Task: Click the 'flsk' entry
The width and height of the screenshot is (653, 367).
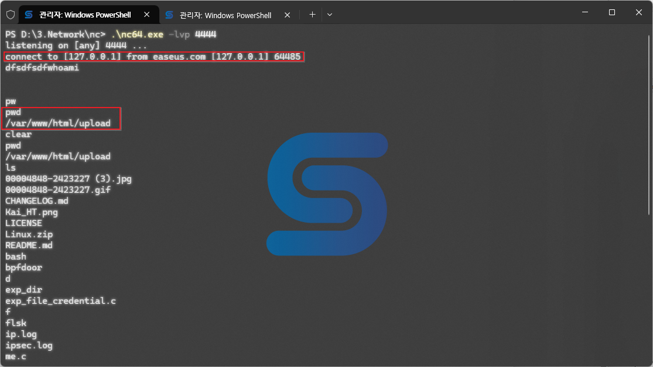Action: click(x=16, y=323)
